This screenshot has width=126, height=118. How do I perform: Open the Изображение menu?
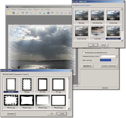[22, 9]
